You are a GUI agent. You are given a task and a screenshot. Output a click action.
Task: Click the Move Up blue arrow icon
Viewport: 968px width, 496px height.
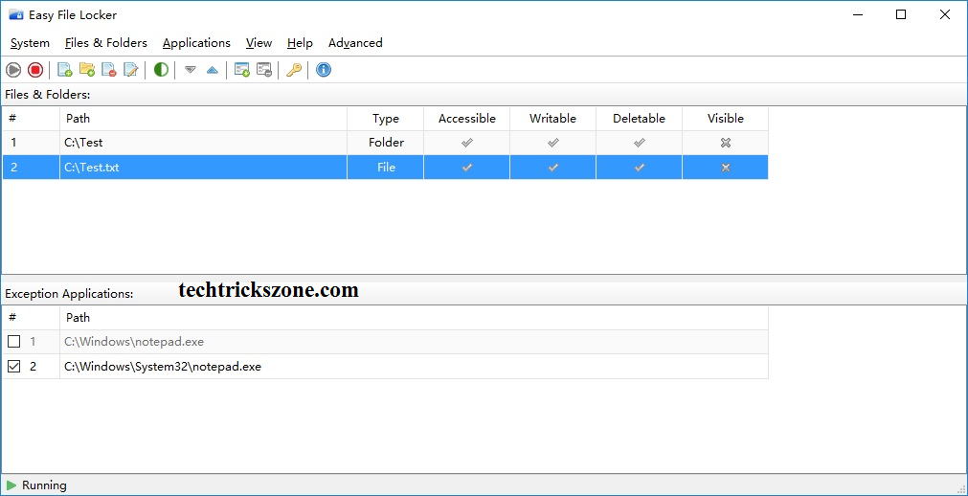213,70
